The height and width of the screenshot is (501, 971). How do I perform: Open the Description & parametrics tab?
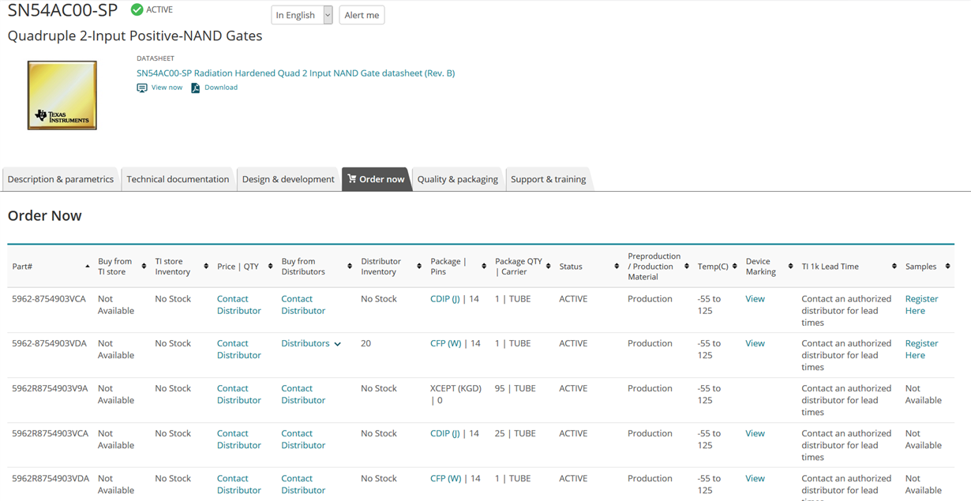point(61,179)
